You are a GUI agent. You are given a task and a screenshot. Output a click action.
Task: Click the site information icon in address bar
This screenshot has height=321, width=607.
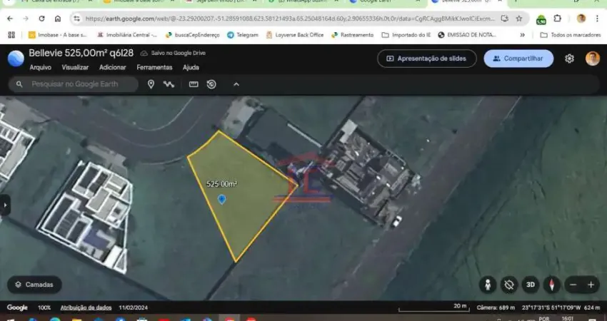[x=77, y=19]
